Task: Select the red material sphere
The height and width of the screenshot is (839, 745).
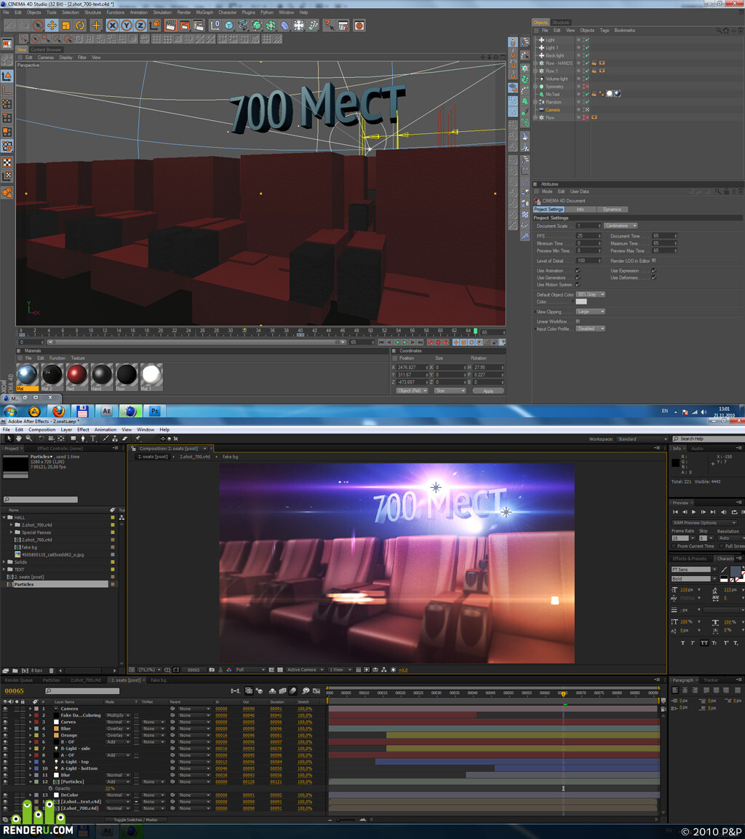Action: coord(77,374)
